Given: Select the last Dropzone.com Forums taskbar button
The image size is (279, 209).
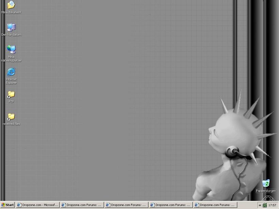Looking at the screenshot, I should pyautogui.click(x=215, y=205).
